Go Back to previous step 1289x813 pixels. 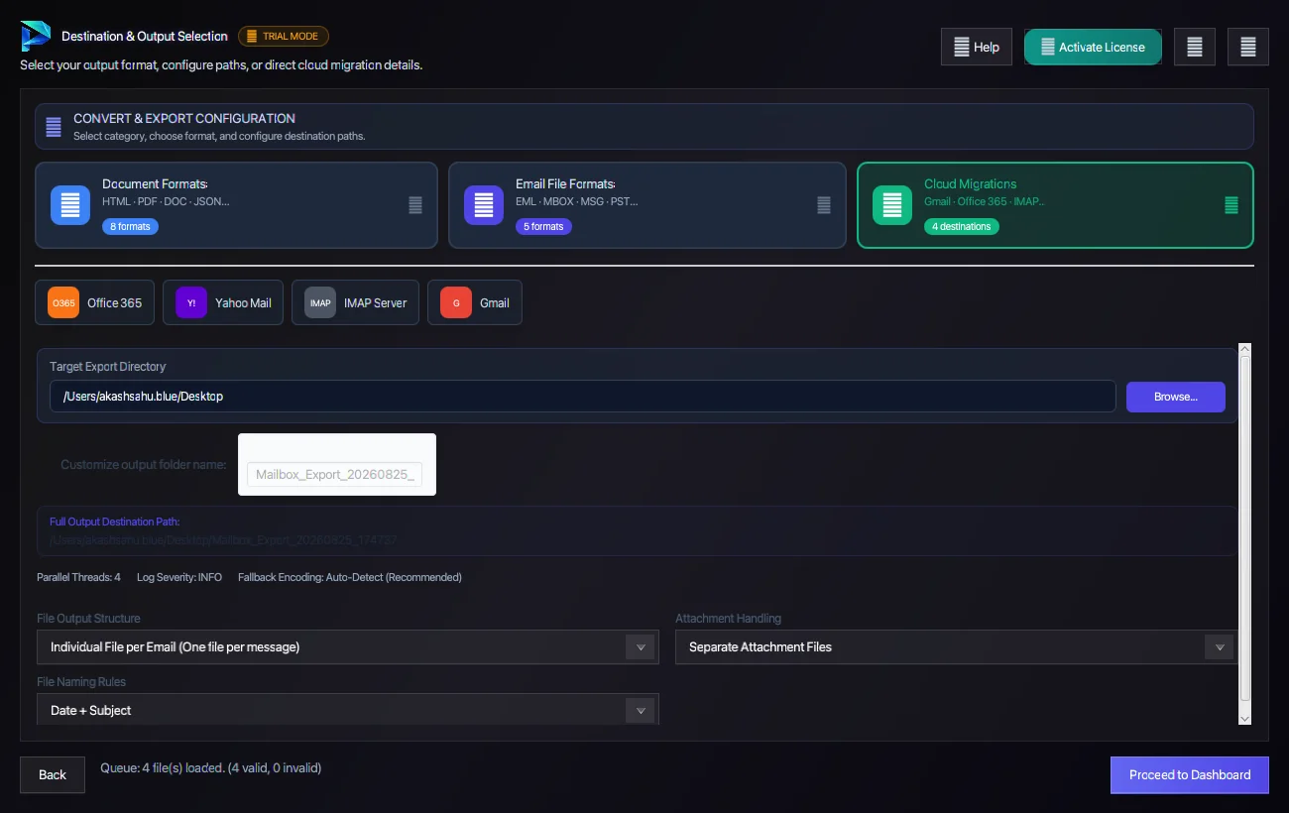click(53, 774)
